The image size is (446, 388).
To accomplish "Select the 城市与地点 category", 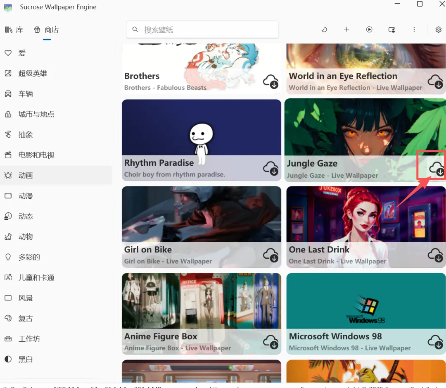I will 56,114.
